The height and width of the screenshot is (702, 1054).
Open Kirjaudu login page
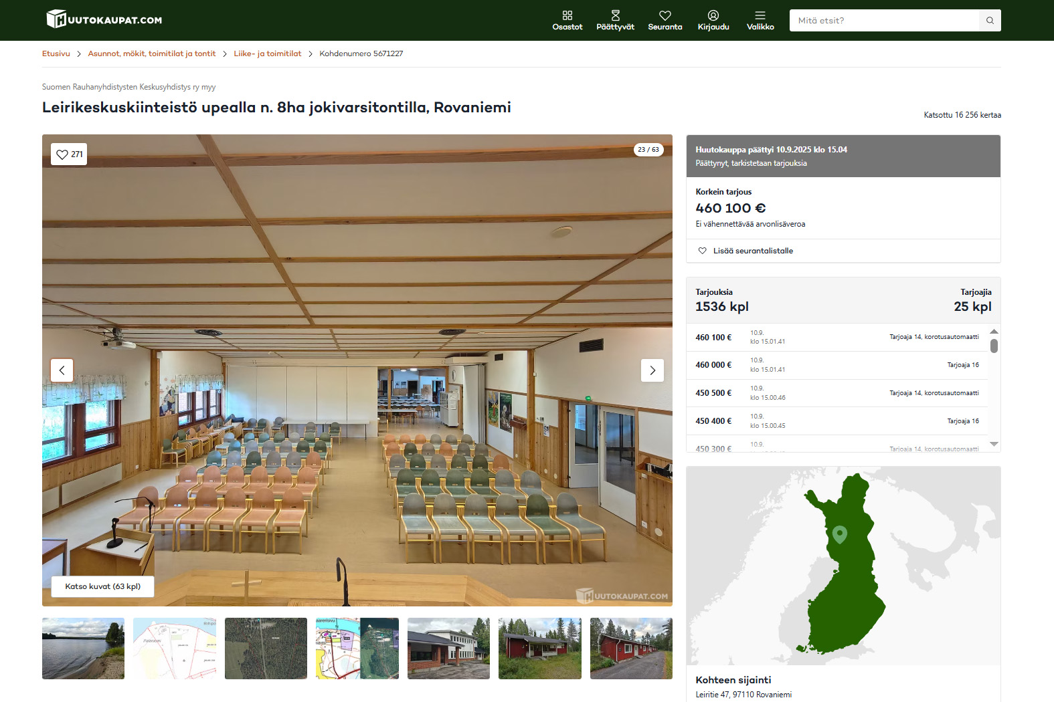point(713,21)
